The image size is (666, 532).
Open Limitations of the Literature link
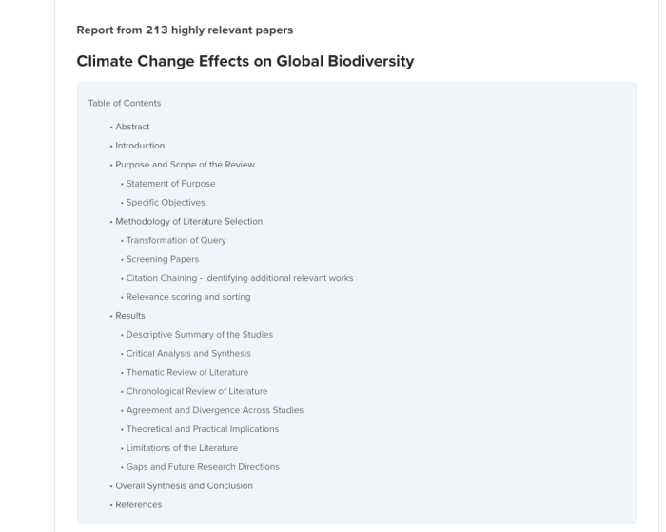[183, 448]
